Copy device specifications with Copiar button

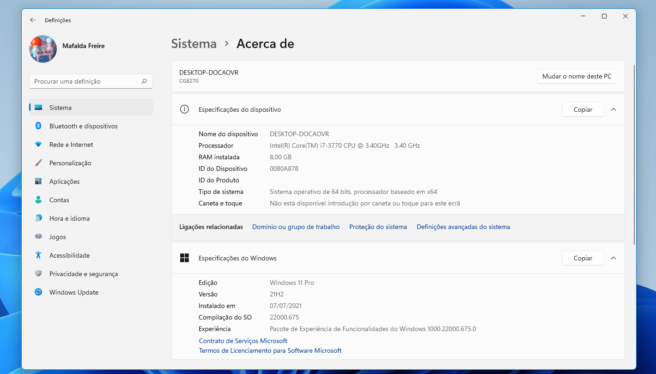[x=583, y=109]
